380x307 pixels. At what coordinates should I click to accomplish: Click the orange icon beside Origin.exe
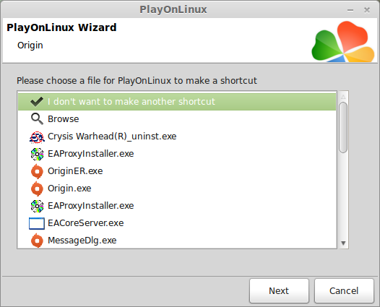tap(37, 189)
